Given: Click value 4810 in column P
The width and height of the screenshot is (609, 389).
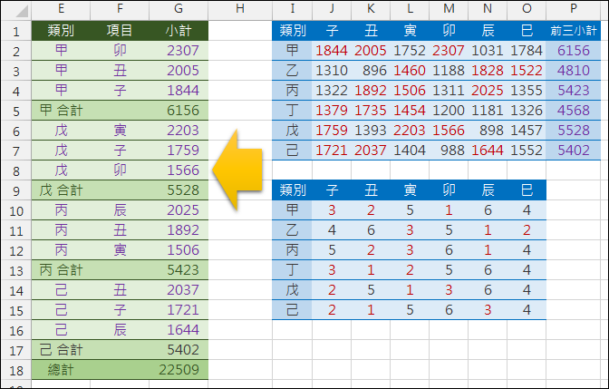Looking at the screenshot, I should point(574,71).
